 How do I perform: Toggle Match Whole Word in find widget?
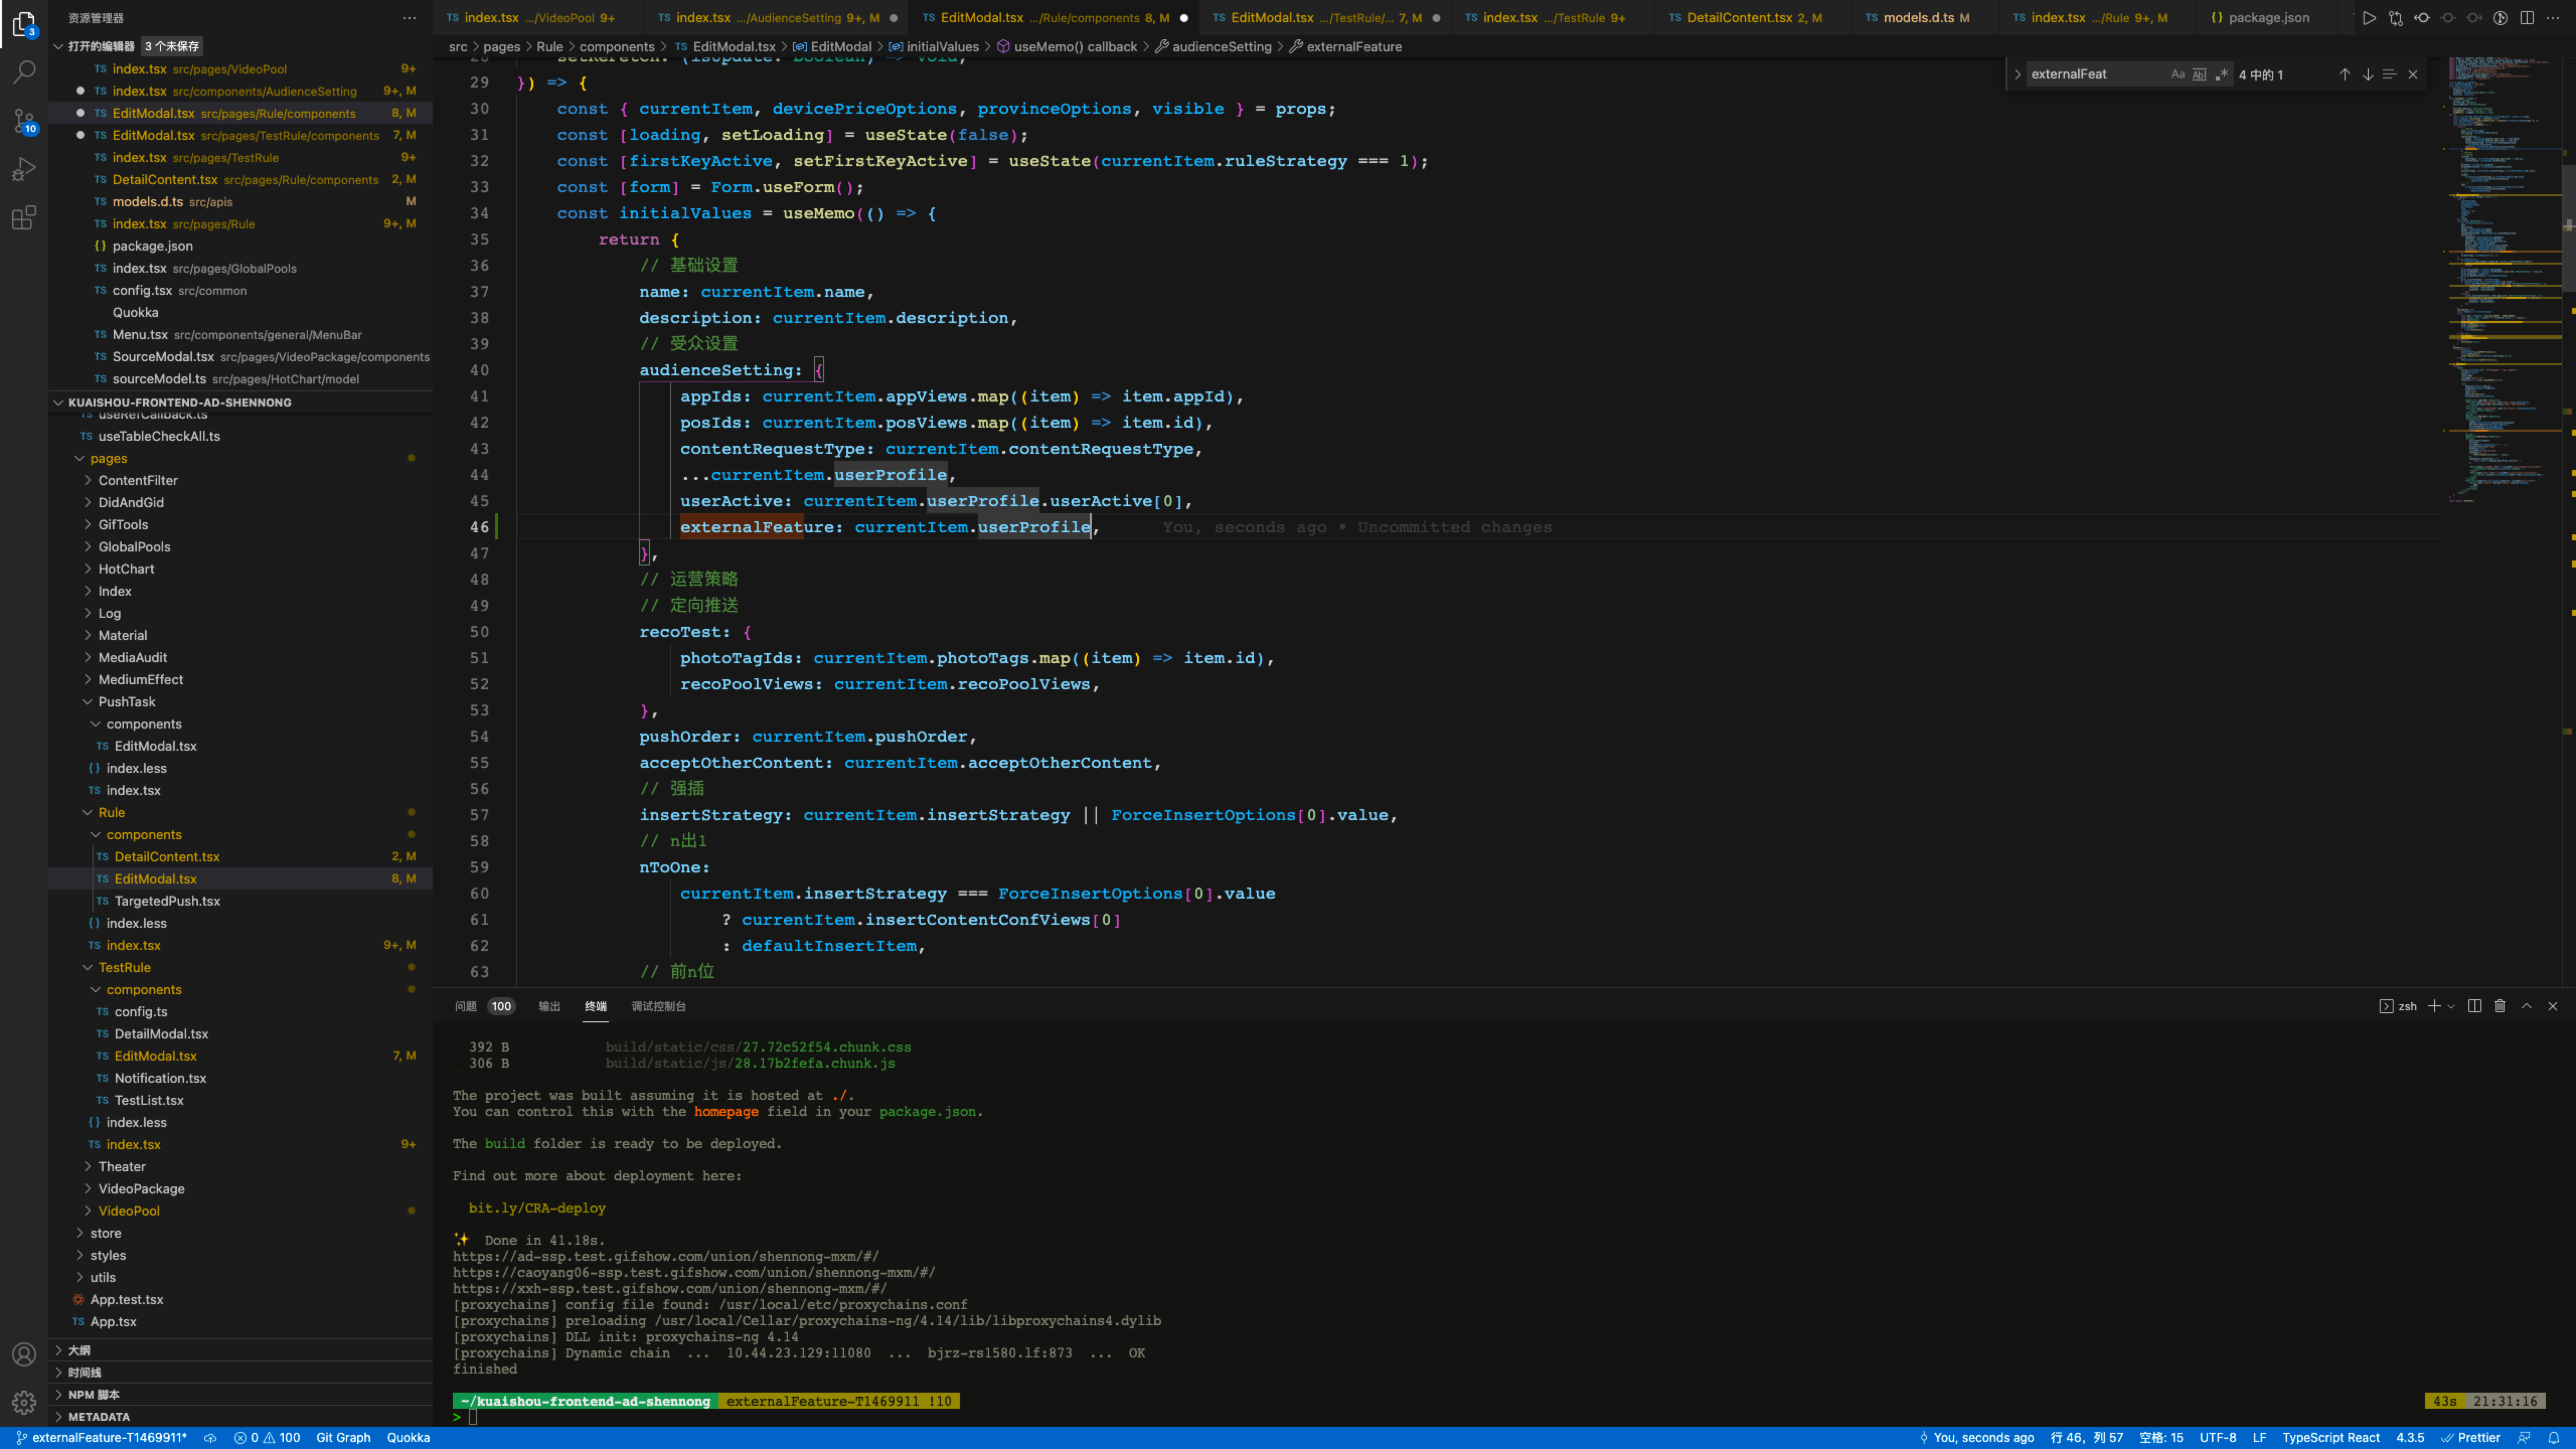click(2199, 74)
